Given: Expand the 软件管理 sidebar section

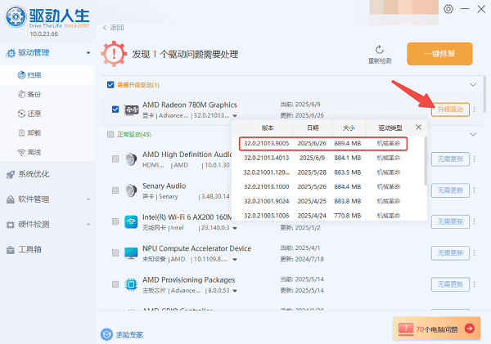Looking at the screenshot, I should click(x=88, y=199).
